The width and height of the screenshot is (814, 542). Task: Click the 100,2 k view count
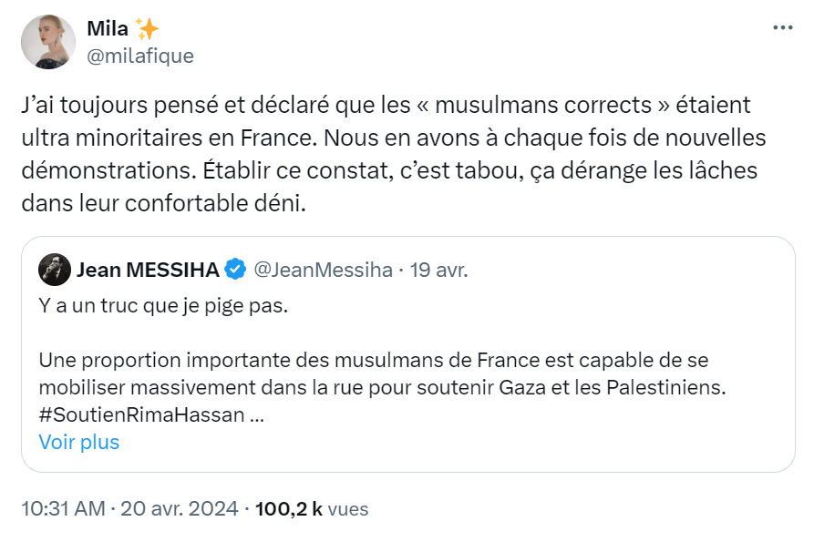[289, 508]
